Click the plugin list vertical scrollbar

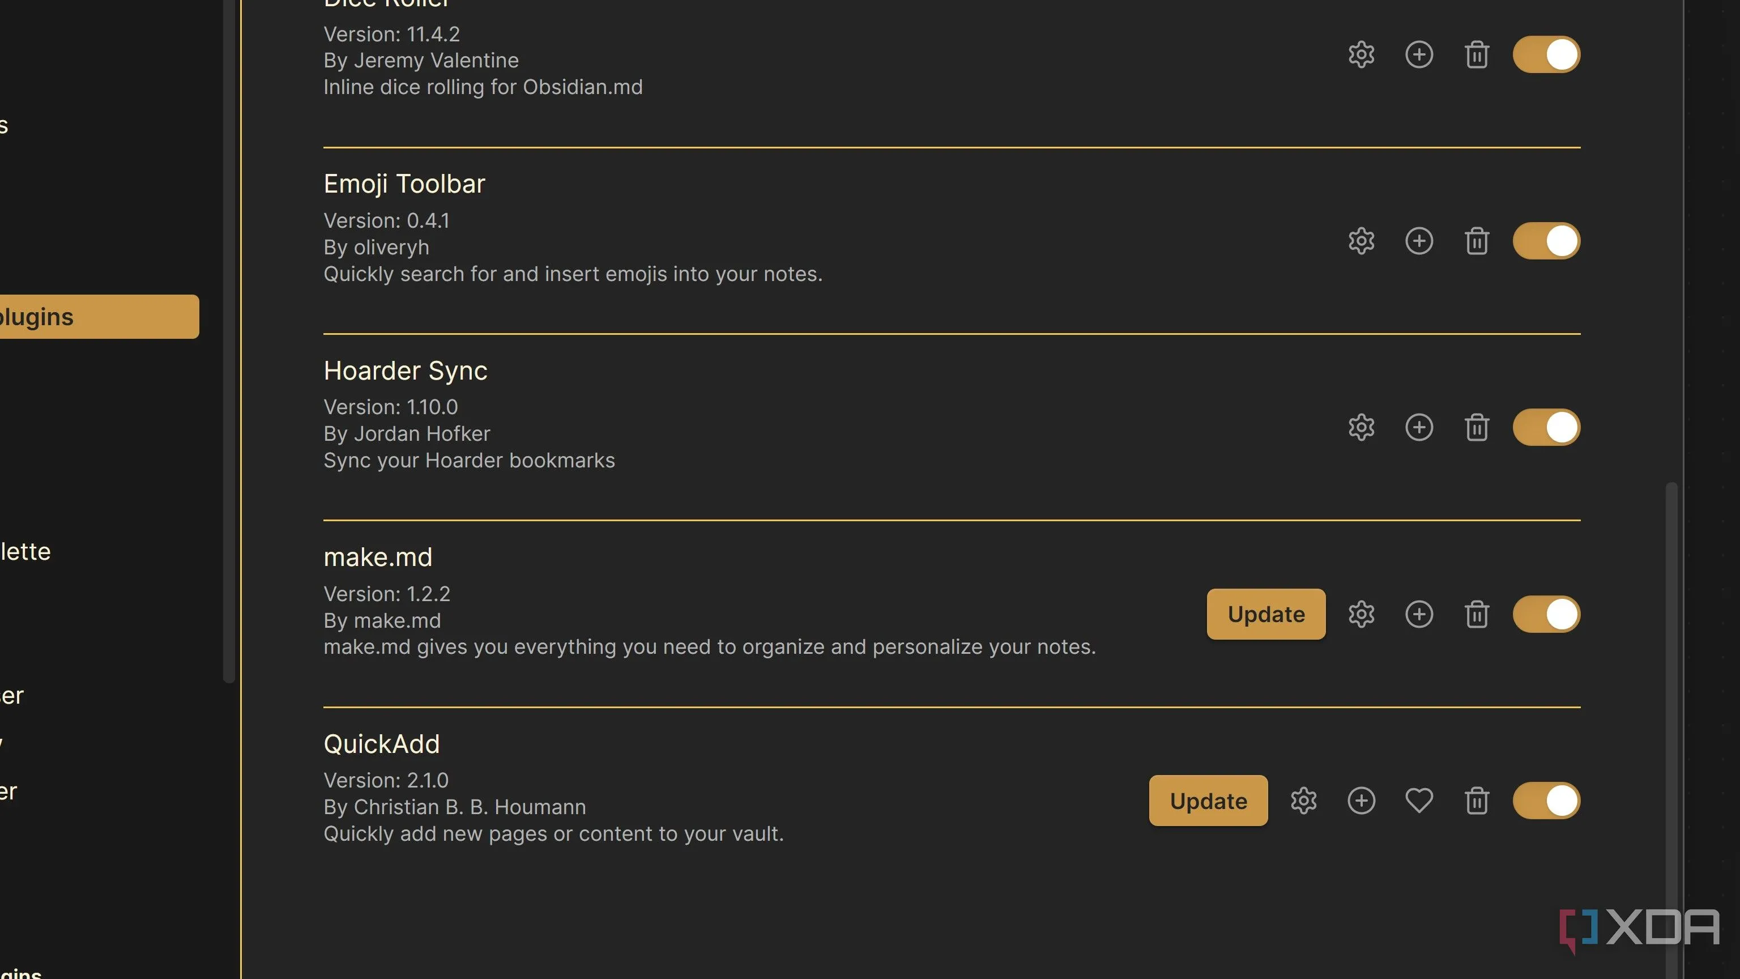point(1671,676)
